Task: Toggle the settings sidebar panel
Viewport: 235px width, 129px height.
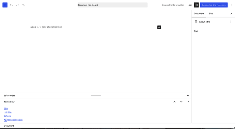Action: click(196, 5)
